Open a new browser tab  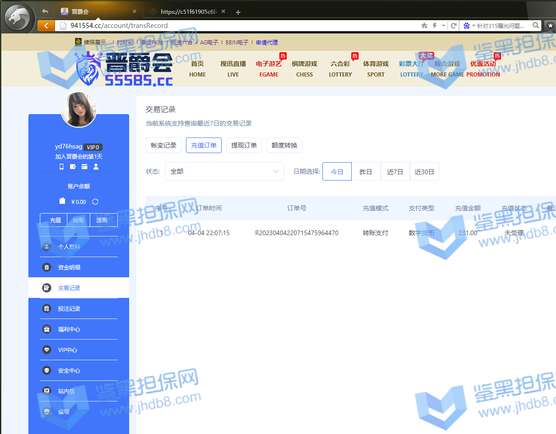click(x=238, y=12)
